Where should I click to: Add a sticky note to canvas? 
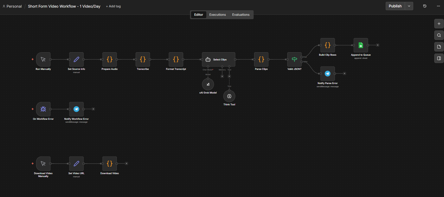tap(439, 47)
